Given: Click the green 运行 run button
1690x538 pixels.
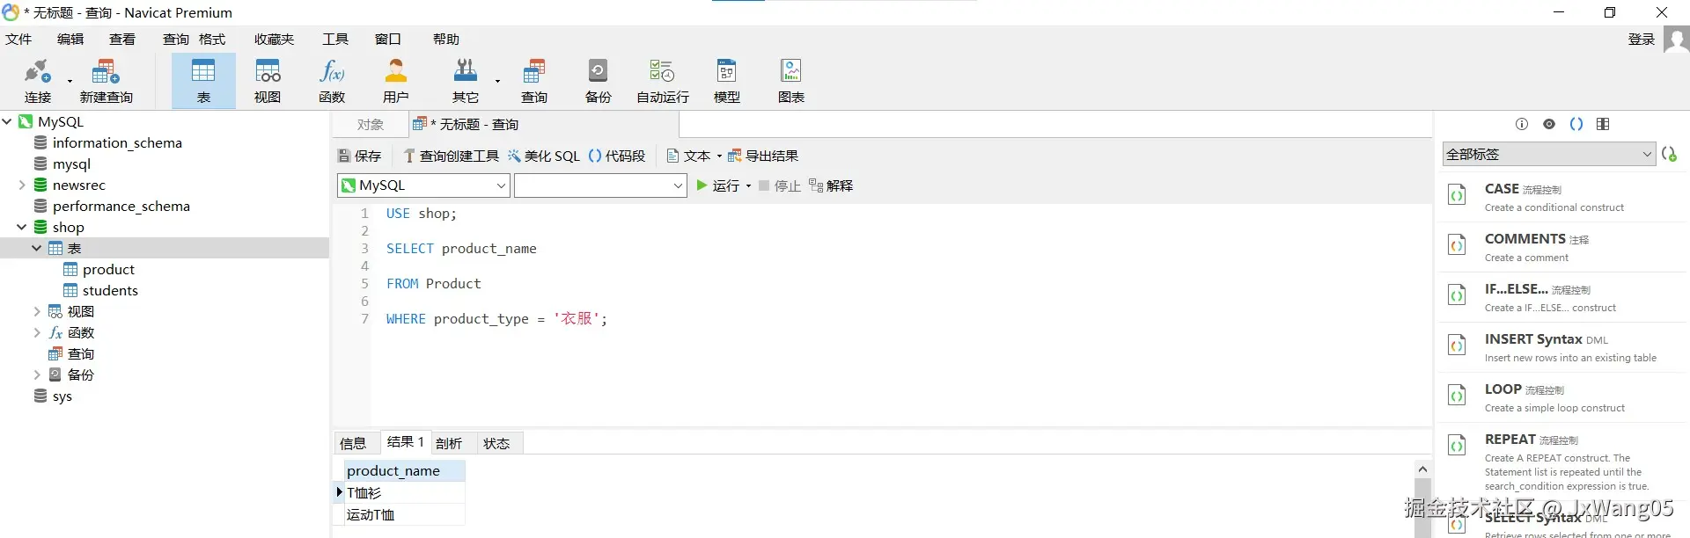Looking at the screenshot, I should [x=718, y=185].
